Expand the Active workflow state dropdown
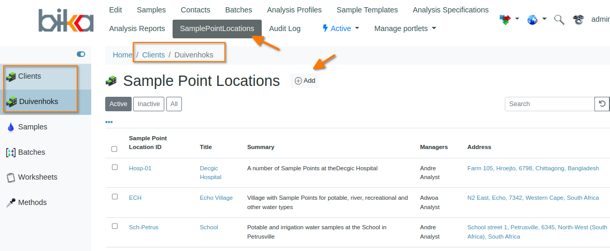 341,28
